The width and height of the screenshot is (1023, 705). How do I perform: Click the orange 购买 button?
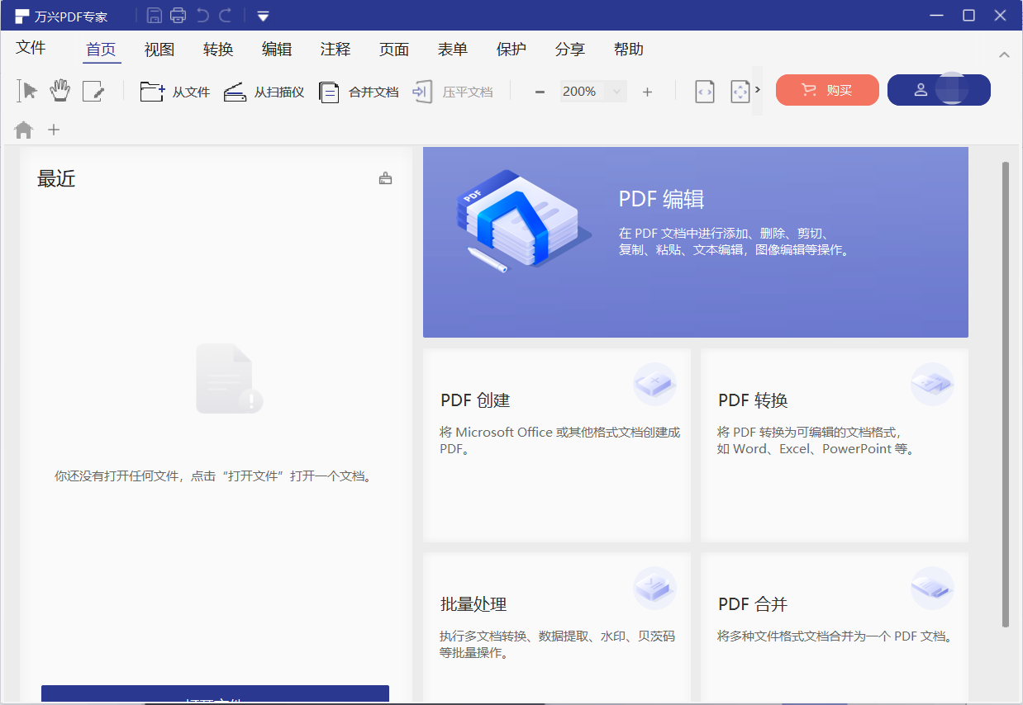(x=827, y=90)
